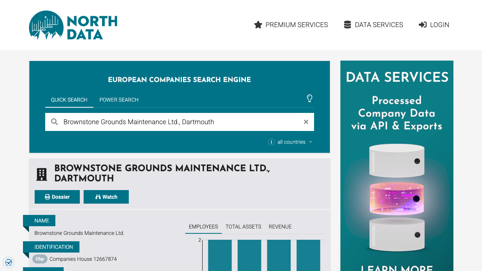
Task: Click the Chp Companies House badge
Action: click(x=40, y=259)
